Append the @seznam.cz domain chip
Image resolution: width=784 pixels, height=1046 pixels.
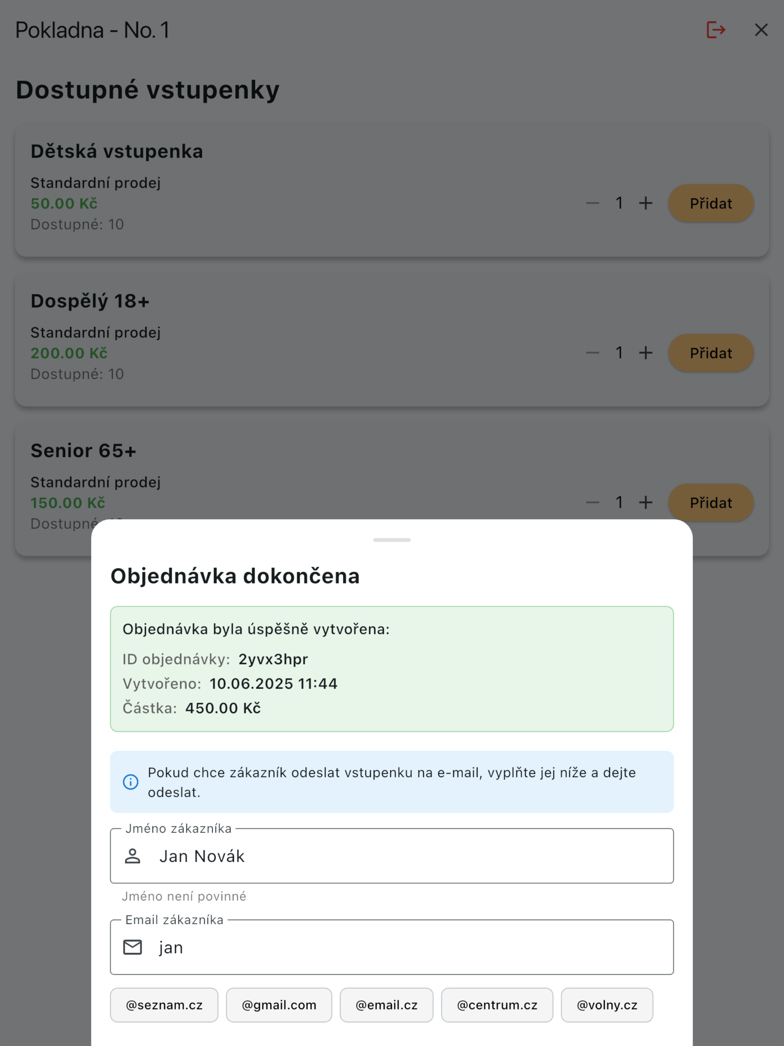click(164, 1005)
